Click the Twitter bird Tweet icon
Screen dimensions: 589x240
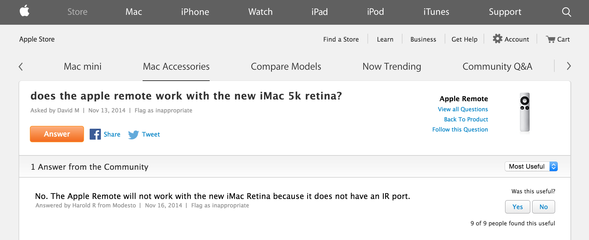point(133,135)
